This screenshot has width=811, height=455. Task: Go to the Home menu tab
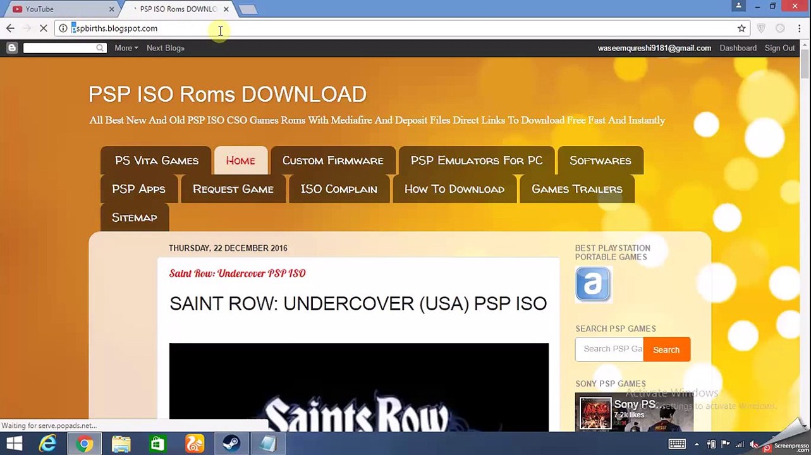click(240, 161)
